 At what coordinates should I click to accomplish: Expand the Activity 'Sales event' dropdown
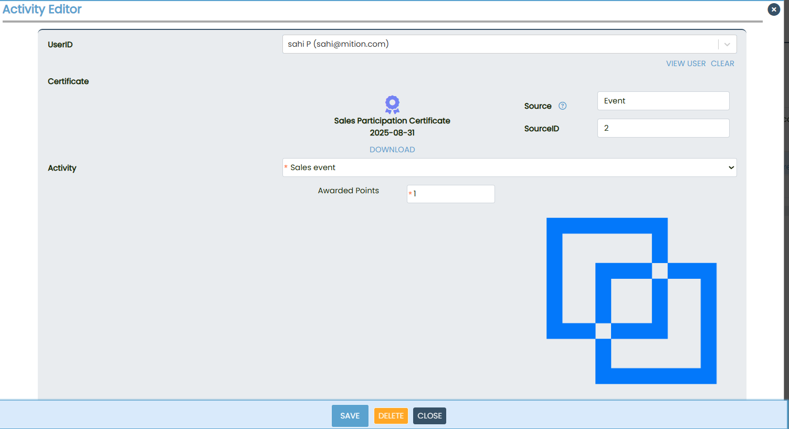click(509, 168)
